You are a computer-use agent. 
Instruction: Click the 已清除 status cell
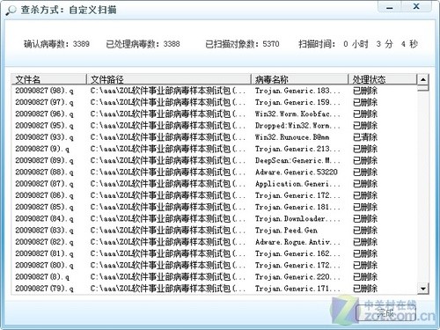[x=365, y=137]
